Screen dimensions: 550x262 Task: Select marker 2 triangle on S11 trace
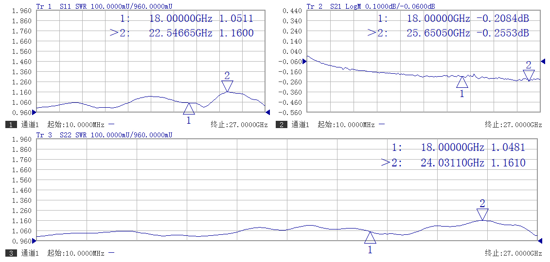227,86
